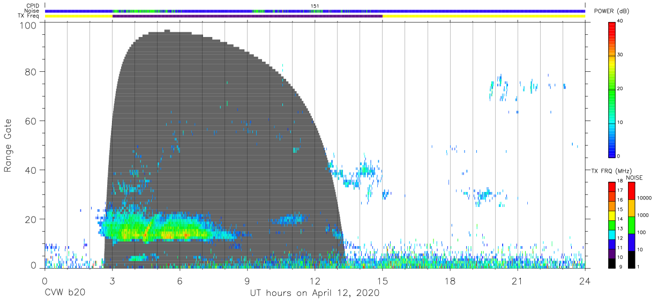Viewport: 658px width, 304px height.
Task: Click the Range Gate axis title
Action: pos(8,146)
